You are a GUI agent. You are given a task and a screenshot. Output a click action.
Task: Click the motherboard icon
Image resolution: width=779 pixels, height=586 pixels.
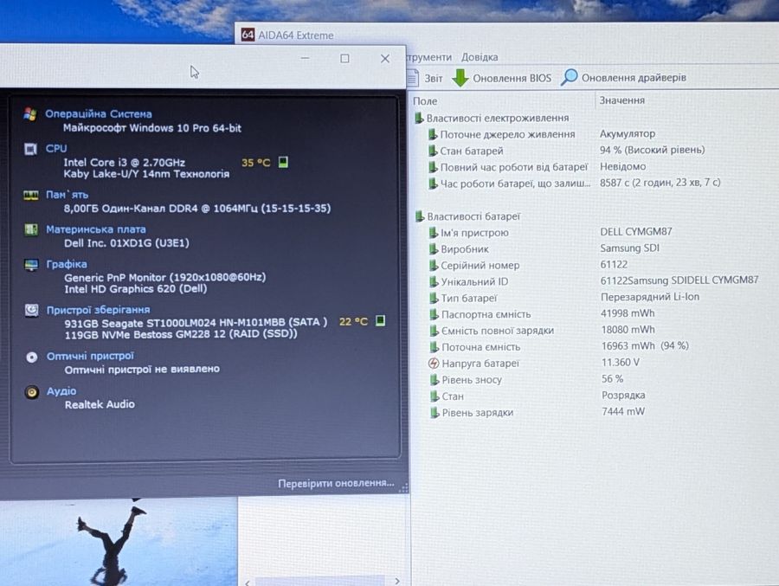pos(31,229)
